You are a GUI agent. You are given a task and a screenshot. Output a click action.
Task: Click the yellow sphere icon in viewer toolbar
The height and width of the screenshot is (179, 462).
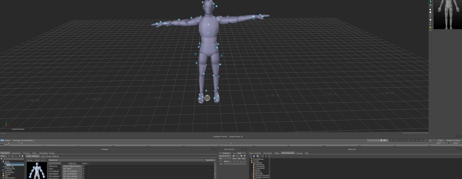pyautogui.click(x=430, y=27)
